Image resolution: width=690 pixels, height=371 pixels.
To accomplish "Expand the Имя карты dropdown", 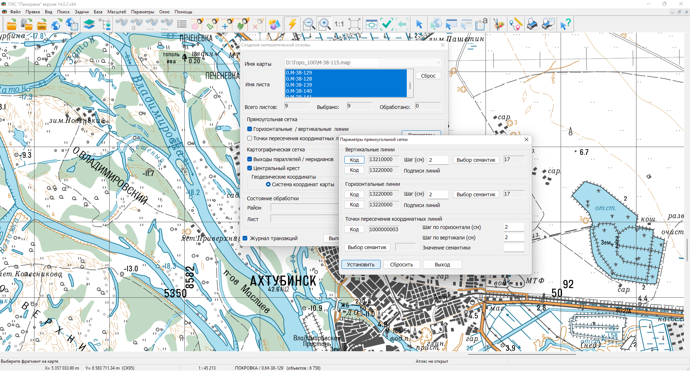I will pos(438,63).
